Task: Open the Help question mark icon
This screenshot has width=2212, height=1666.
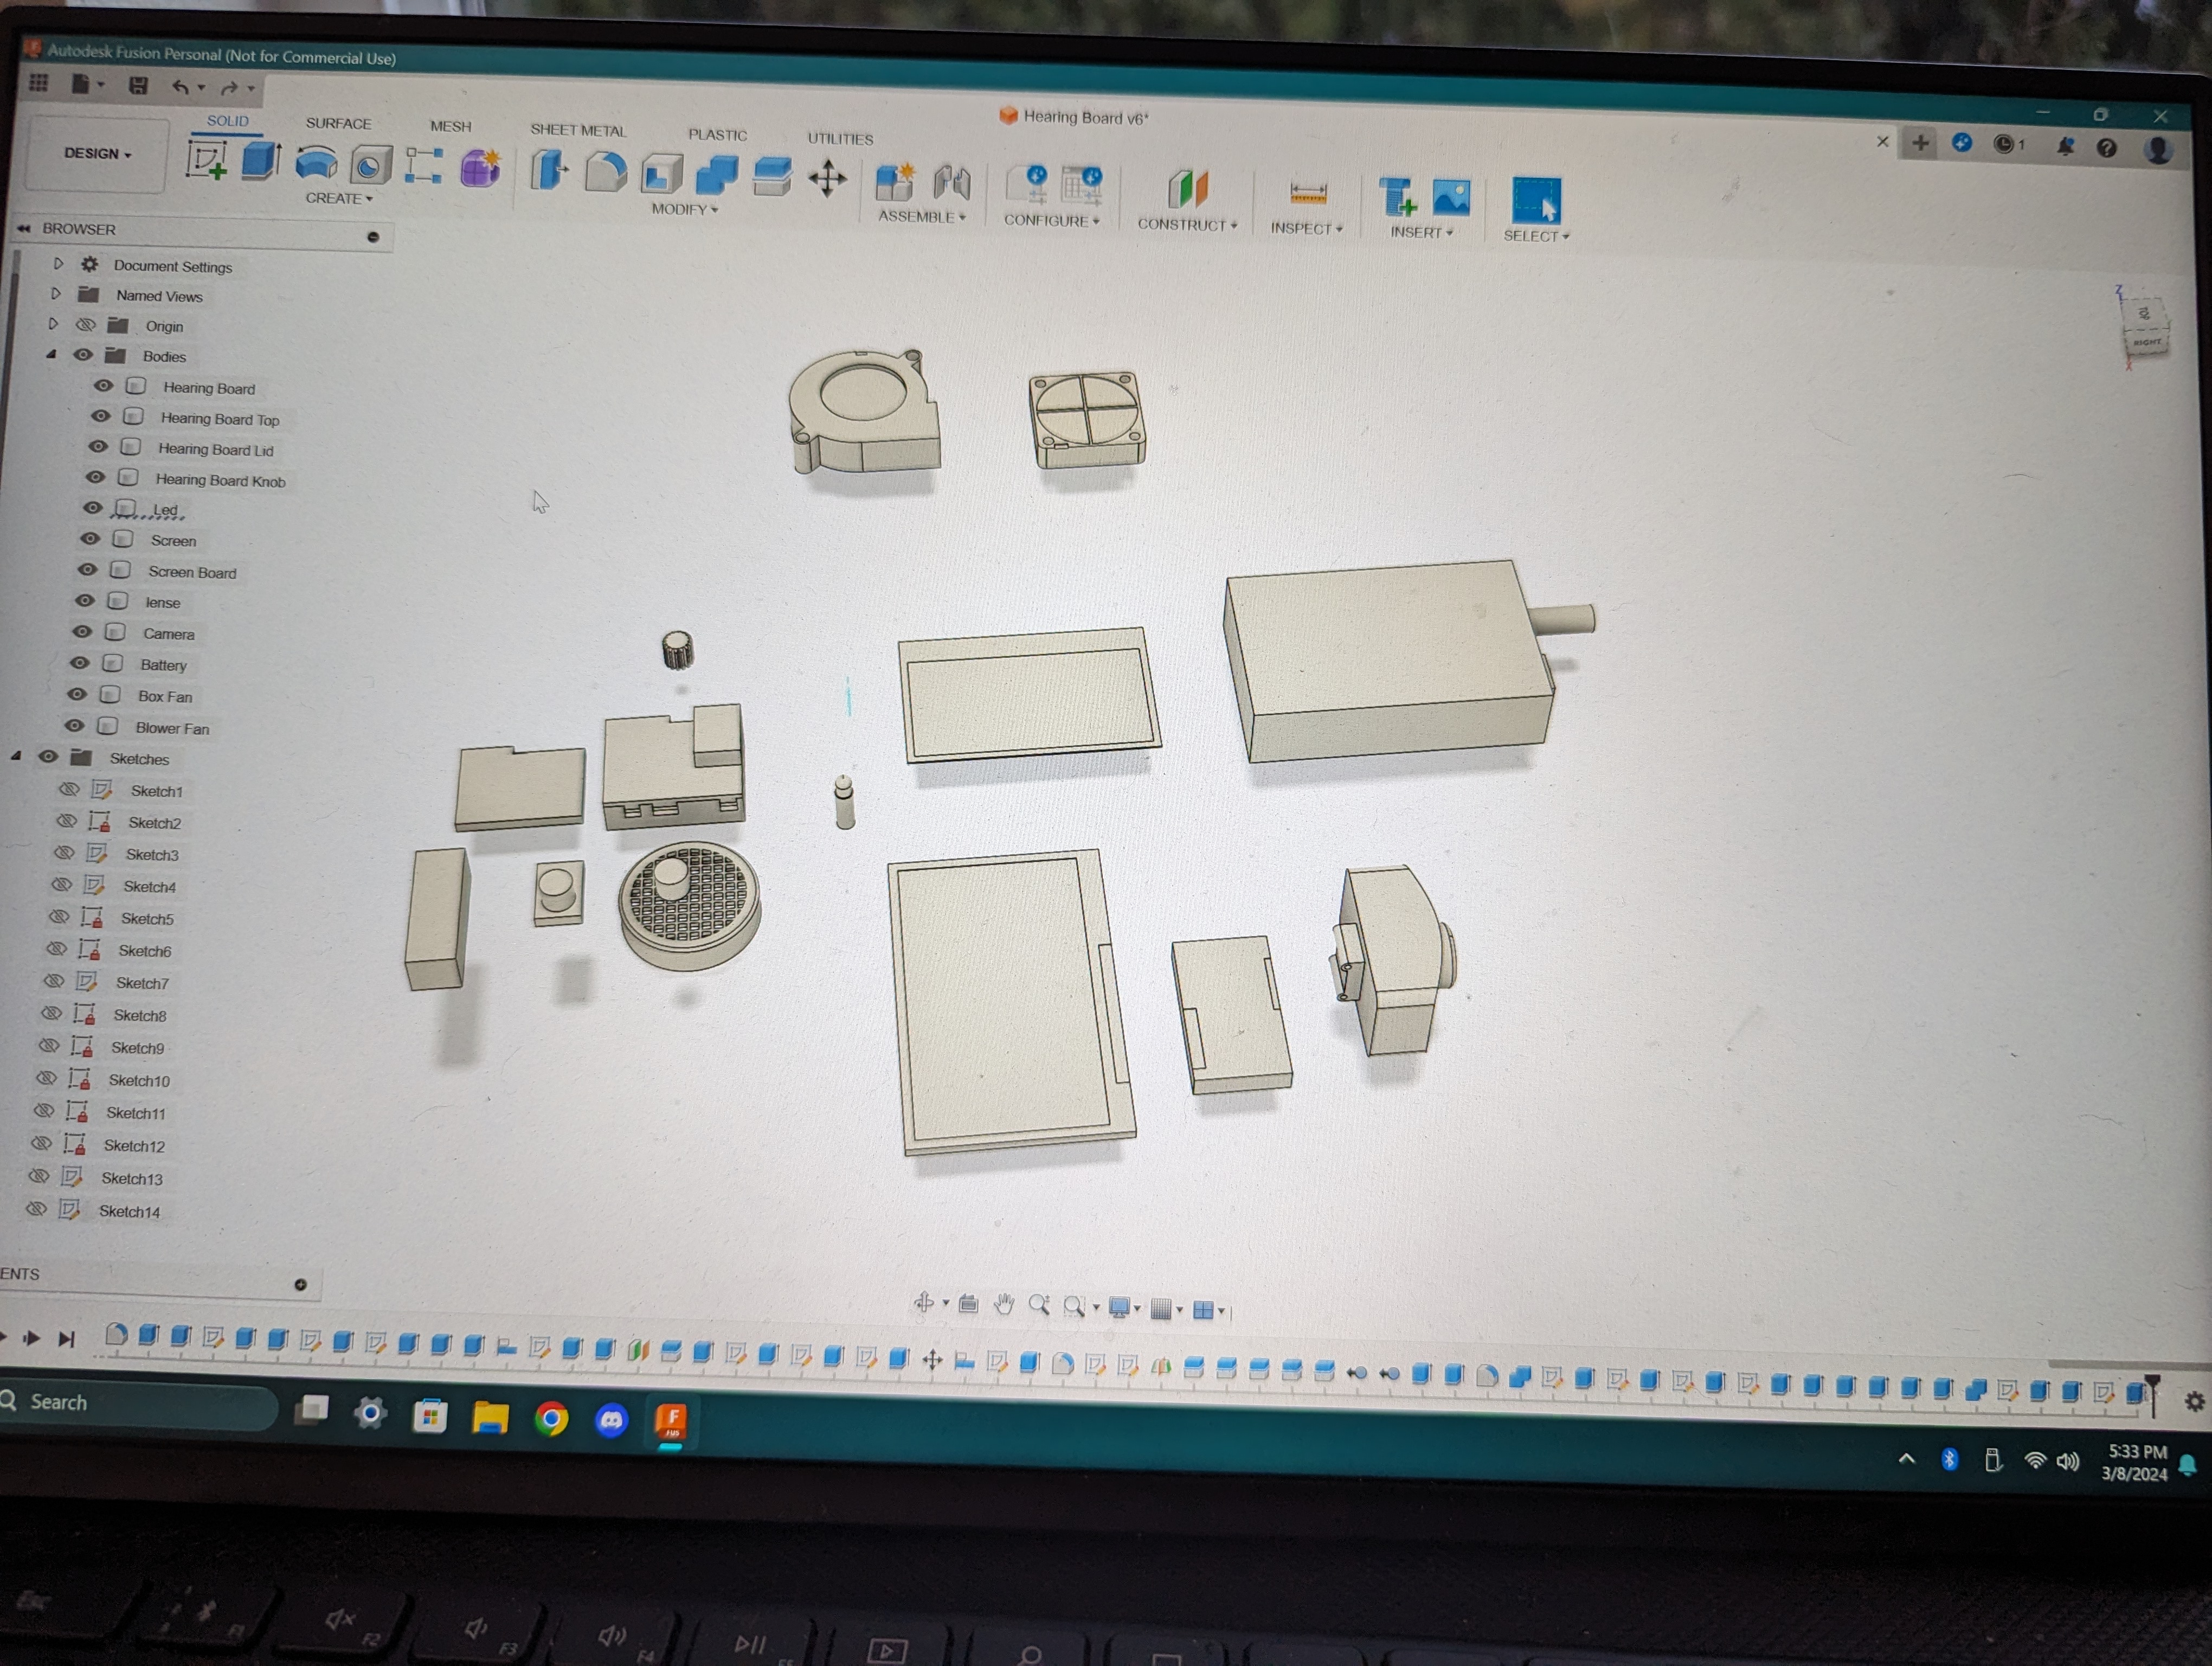Action: [2107, 148]
